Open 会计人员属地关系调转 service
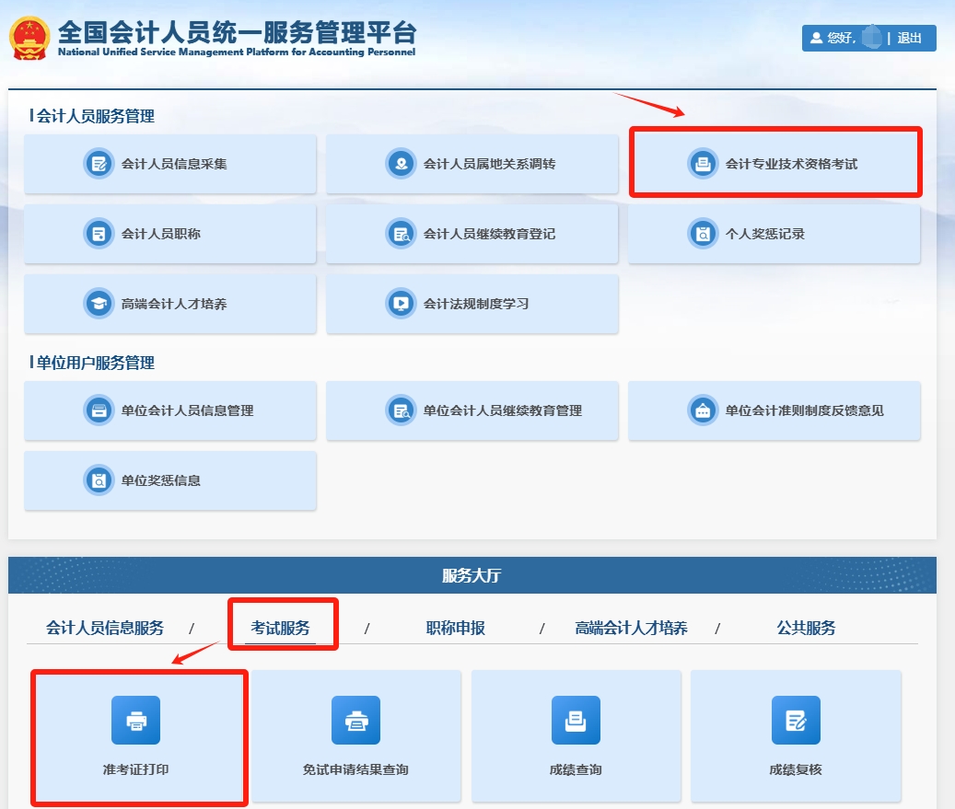The image size is (955, 809). point(472,163)
